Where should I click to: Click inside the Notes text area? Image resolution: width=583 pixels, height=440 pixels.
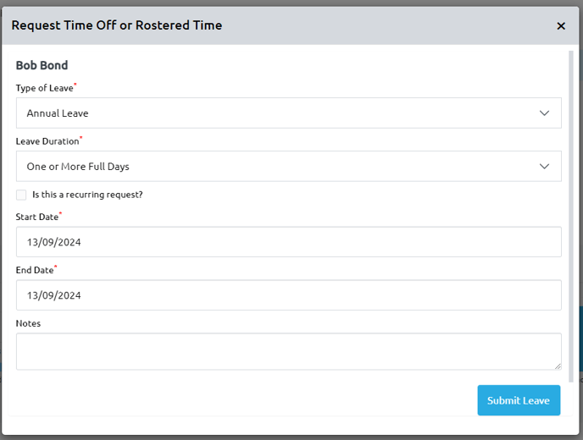(x=288, y=351)
